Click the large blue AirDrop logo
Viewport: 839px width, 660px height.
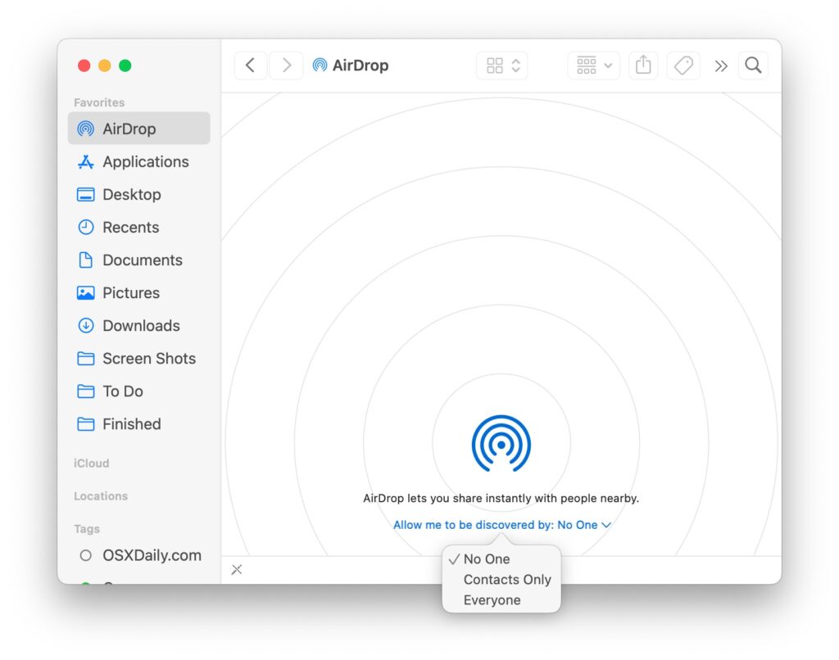pyautogui.click(x=501, y=444)
